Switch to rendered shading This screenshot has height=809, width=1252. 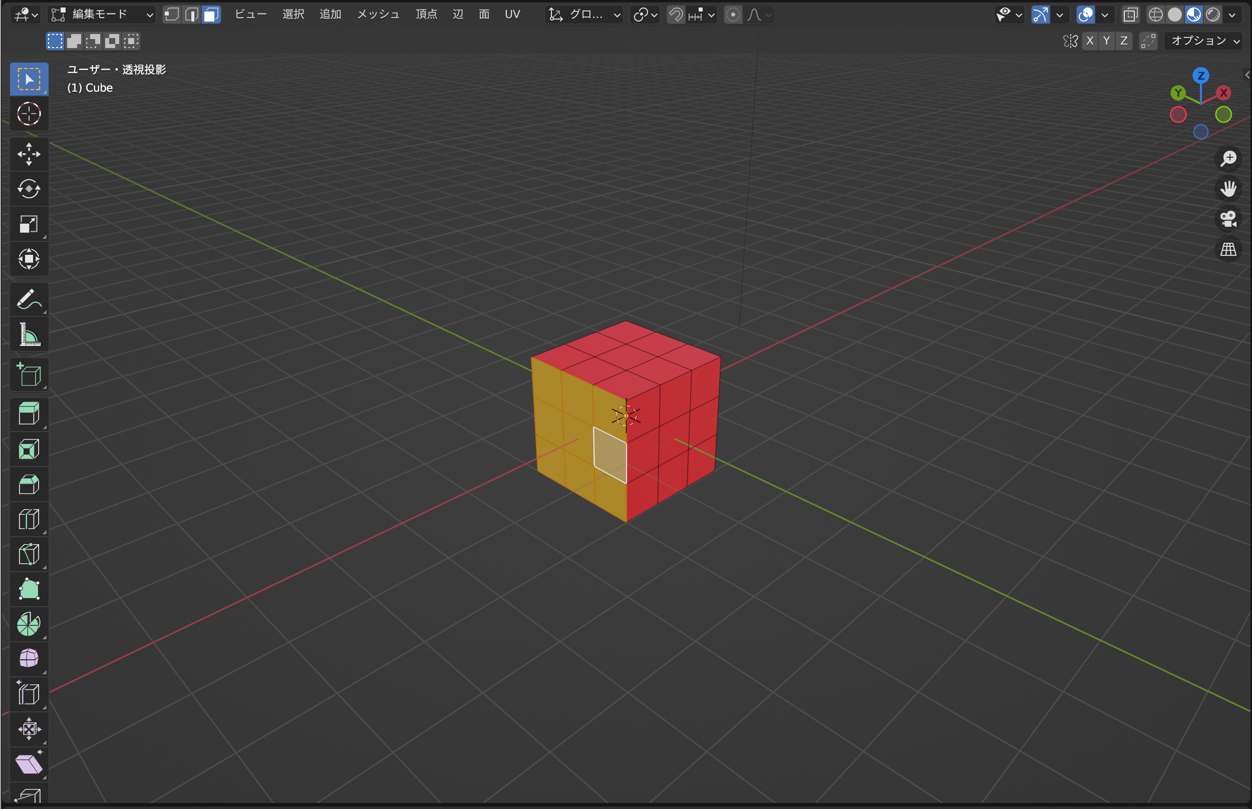pos(1213,15)
